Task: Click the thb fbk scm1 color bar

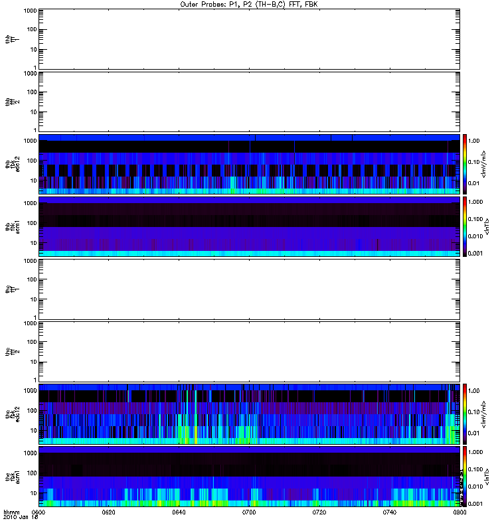Action: click(465, 226)
